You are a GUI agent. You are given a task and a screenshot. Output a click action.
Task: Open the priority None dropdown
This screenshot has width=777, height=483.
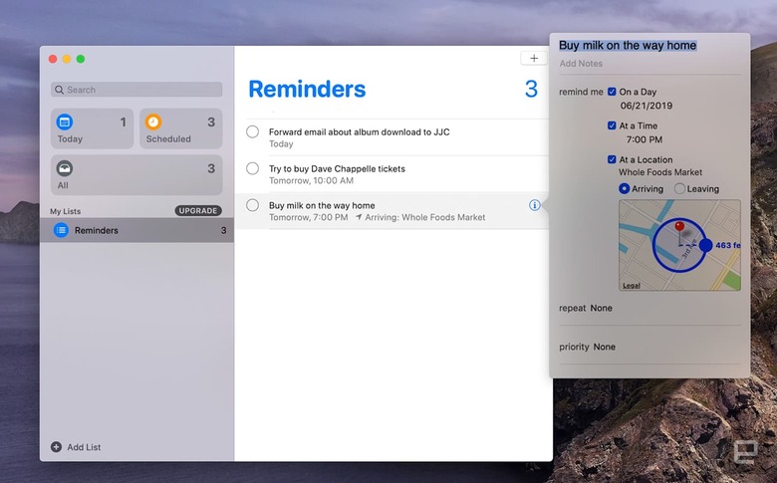pos(604,347)
